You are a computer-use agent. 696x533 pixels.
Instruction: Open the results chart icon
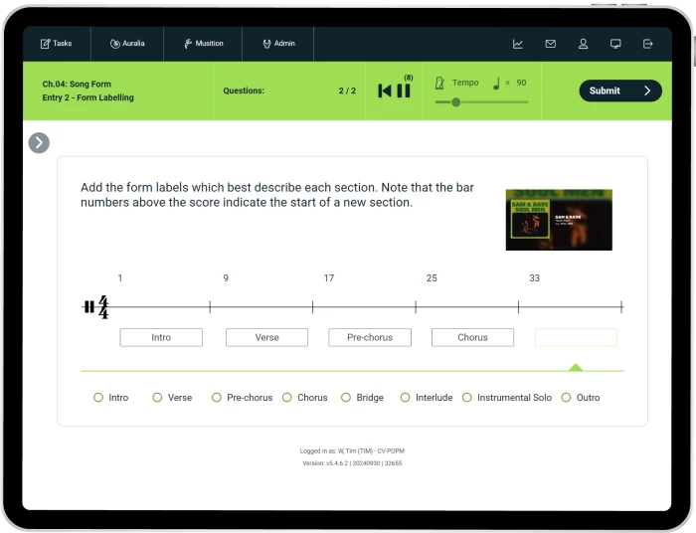[x=518, y=44]
